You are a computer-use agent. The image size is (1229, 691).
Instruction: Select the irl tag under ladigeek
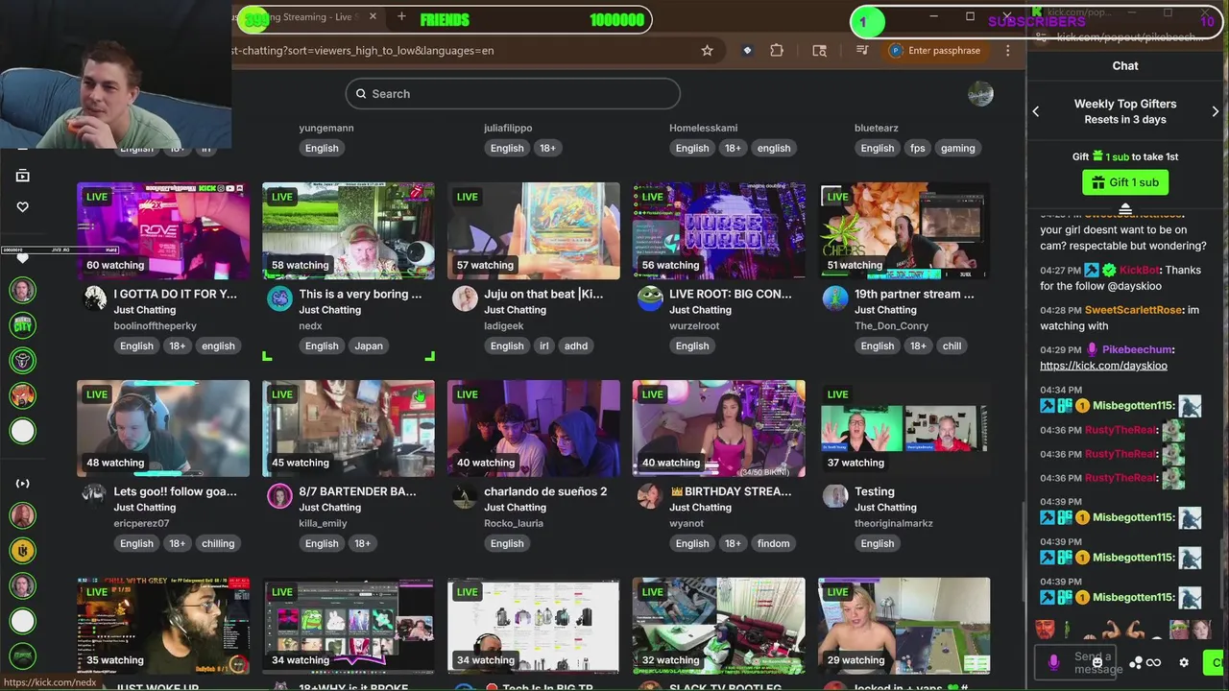tap(543, 345)
